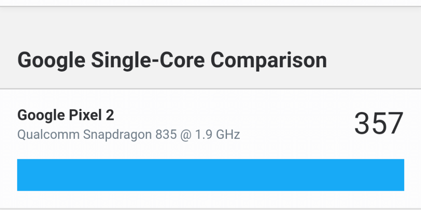Click the digit "2" after Pixel
Viewport: 421px width, 210px height.
(110, 115)
